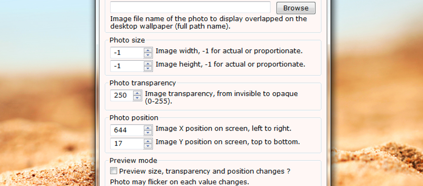423x186 pixels.
Task: Increase image width with up arrow
Action: pyautogui.click(x=148, y=50)
